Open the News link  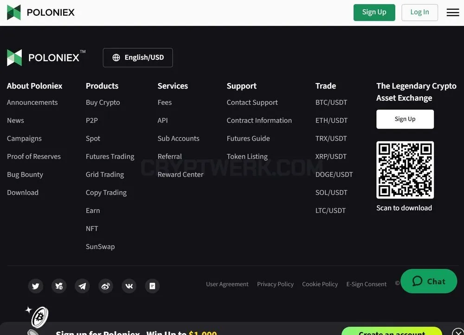15,121
